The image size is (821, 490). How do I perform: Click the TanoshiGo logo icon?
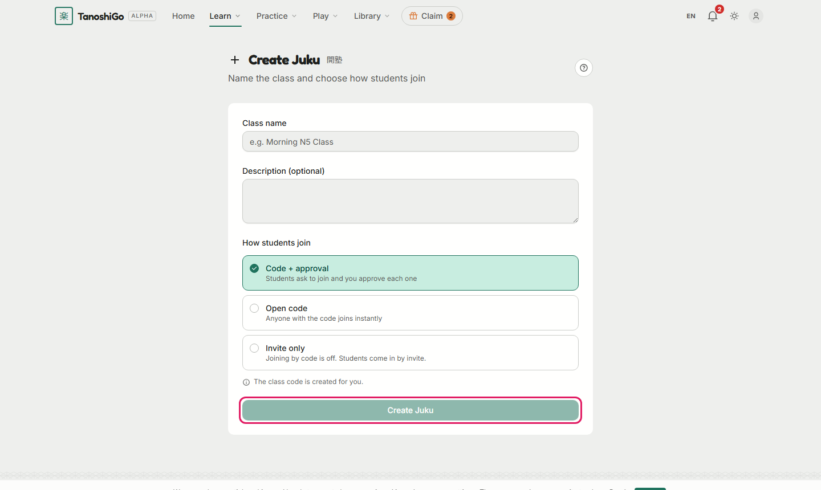[x=64, y=16]
